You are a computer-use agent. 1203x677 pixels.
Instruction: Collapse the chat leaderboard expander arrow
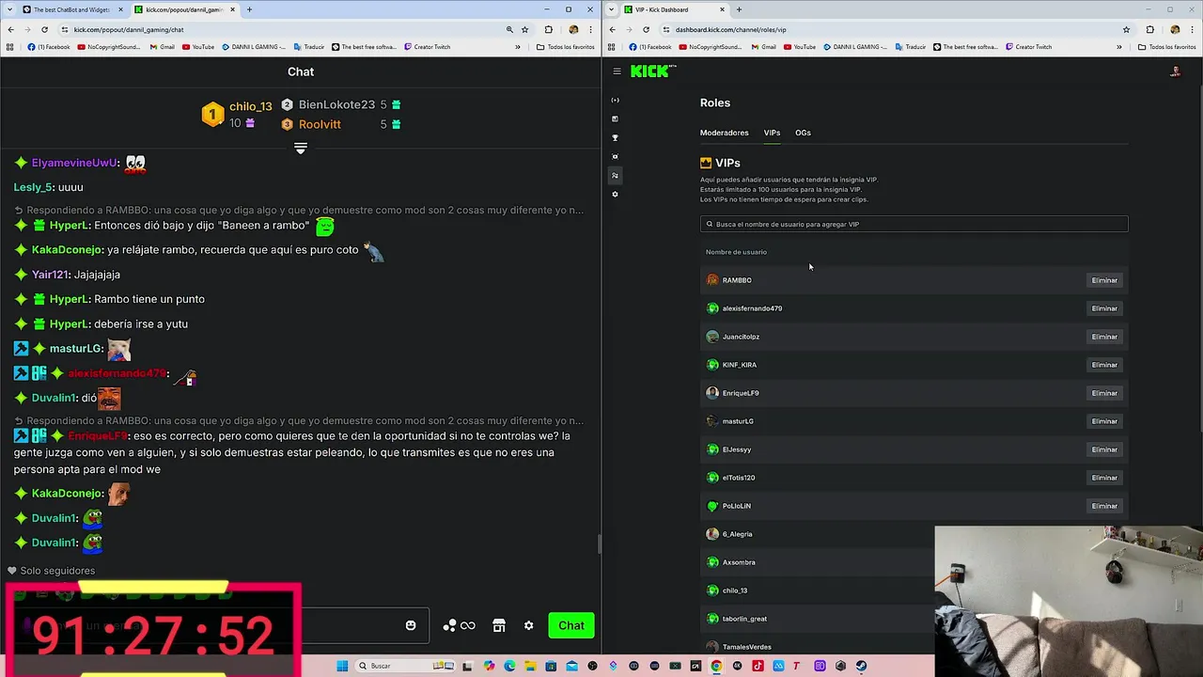301,149
